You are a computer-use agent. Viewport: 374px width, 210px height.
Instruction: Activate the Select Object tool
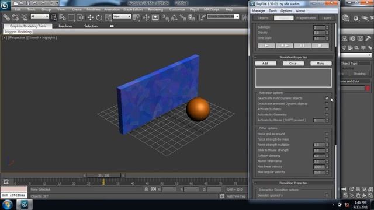click(x=54, y=17)
